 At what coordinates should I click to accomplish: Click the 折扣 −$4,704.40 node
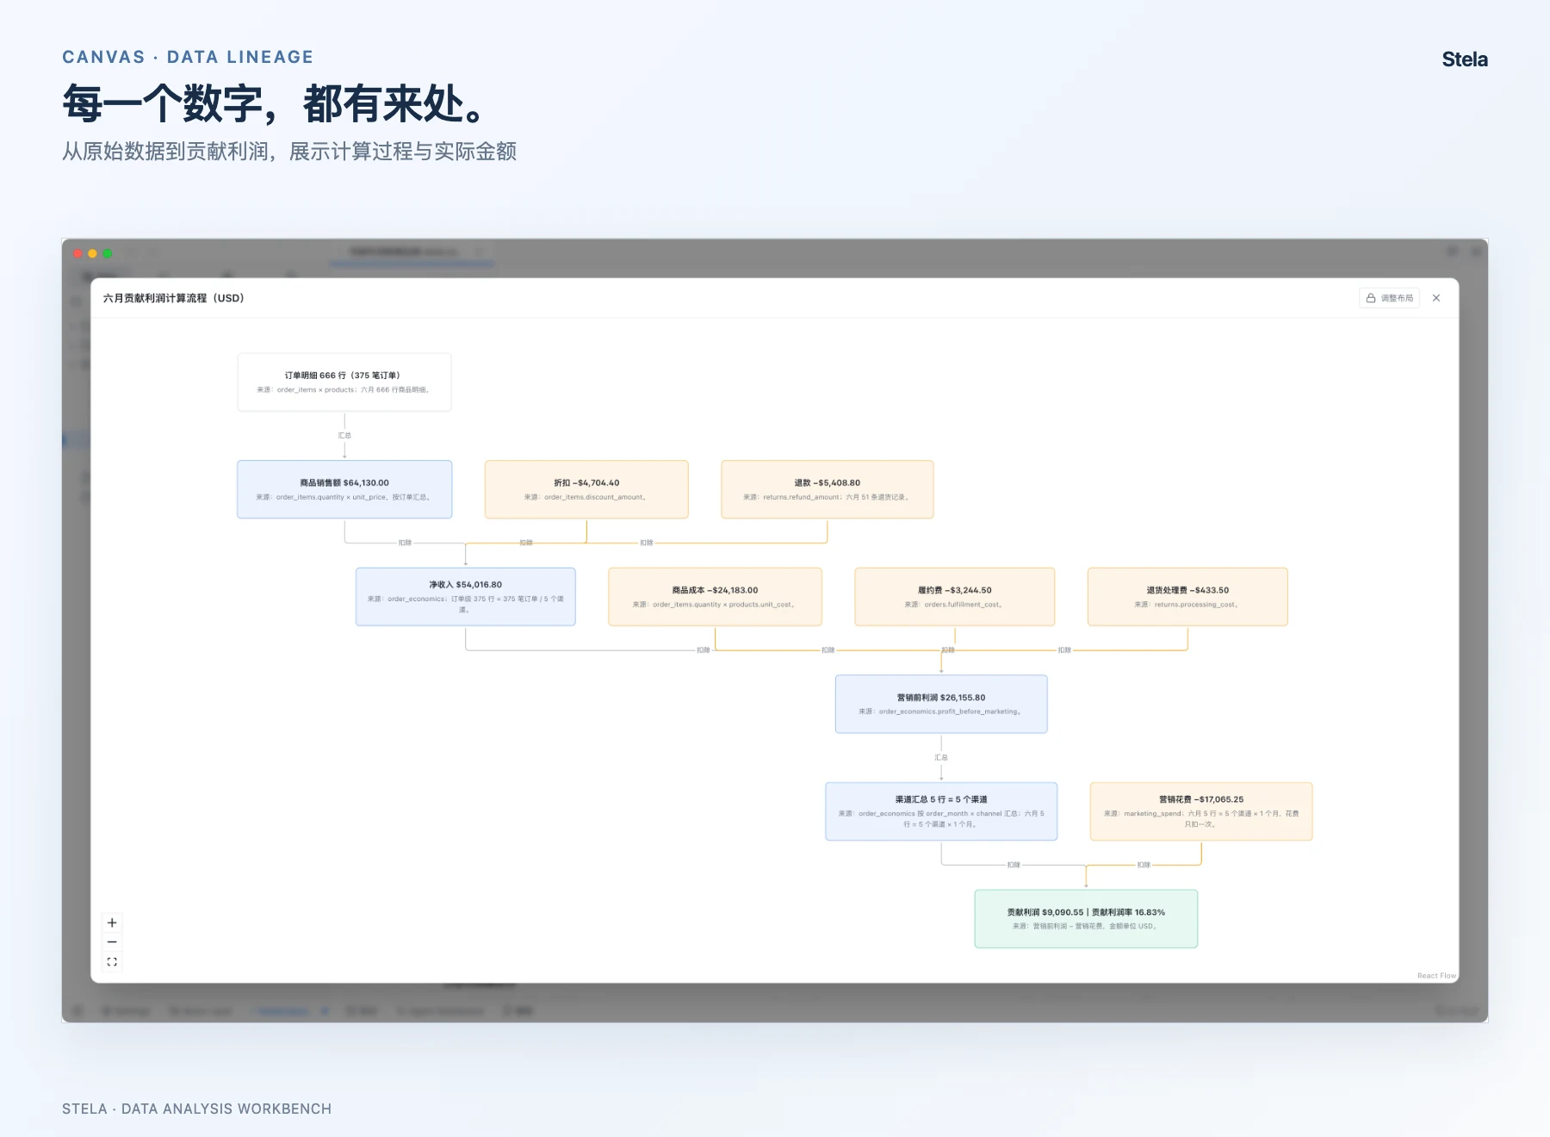(x=586, y=489)
